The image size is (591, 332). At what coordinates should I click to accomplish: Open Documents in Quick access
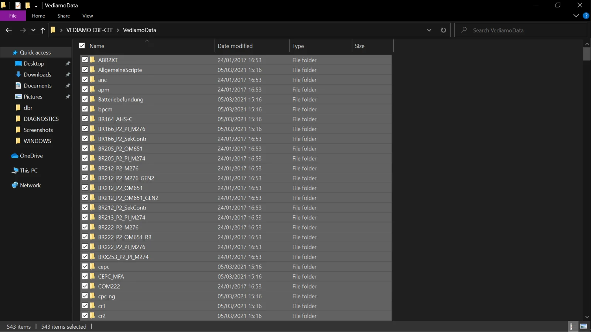[x=37, y=86]
